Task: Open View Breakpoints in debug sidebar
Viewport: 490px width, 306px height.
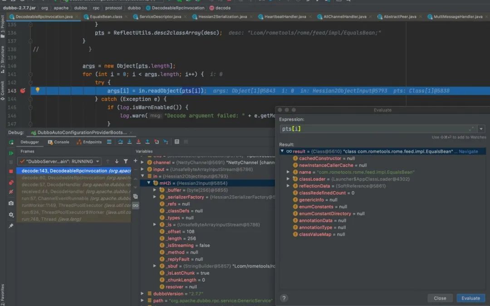Action: 11,182
